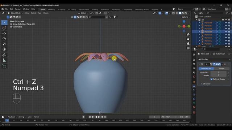Select the Transform tool
232x130 pixels.
(4, 49)
